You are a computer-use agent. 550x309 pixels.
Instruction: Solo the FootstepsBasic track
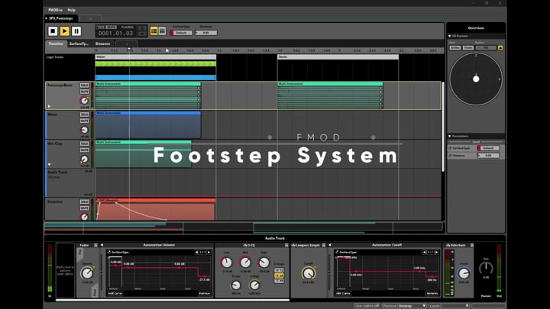[84, 85]
